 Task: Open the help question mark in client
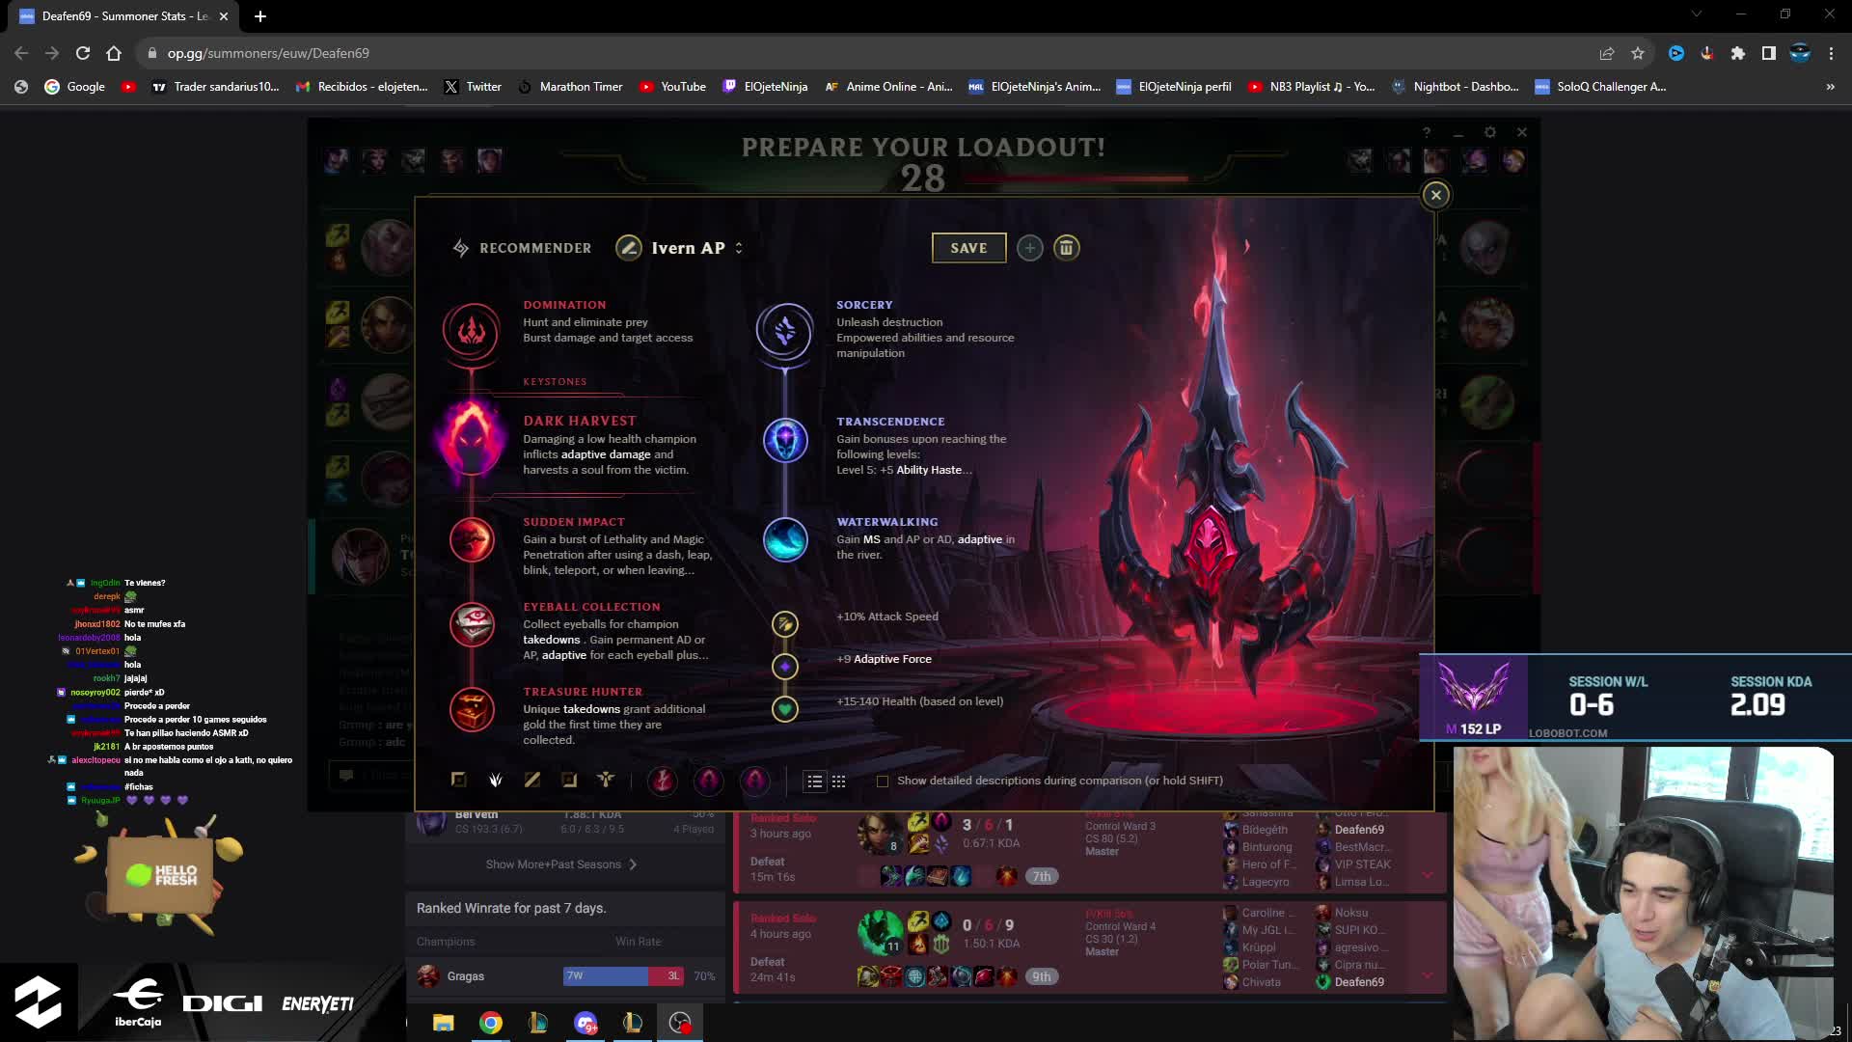[1427, 132]
